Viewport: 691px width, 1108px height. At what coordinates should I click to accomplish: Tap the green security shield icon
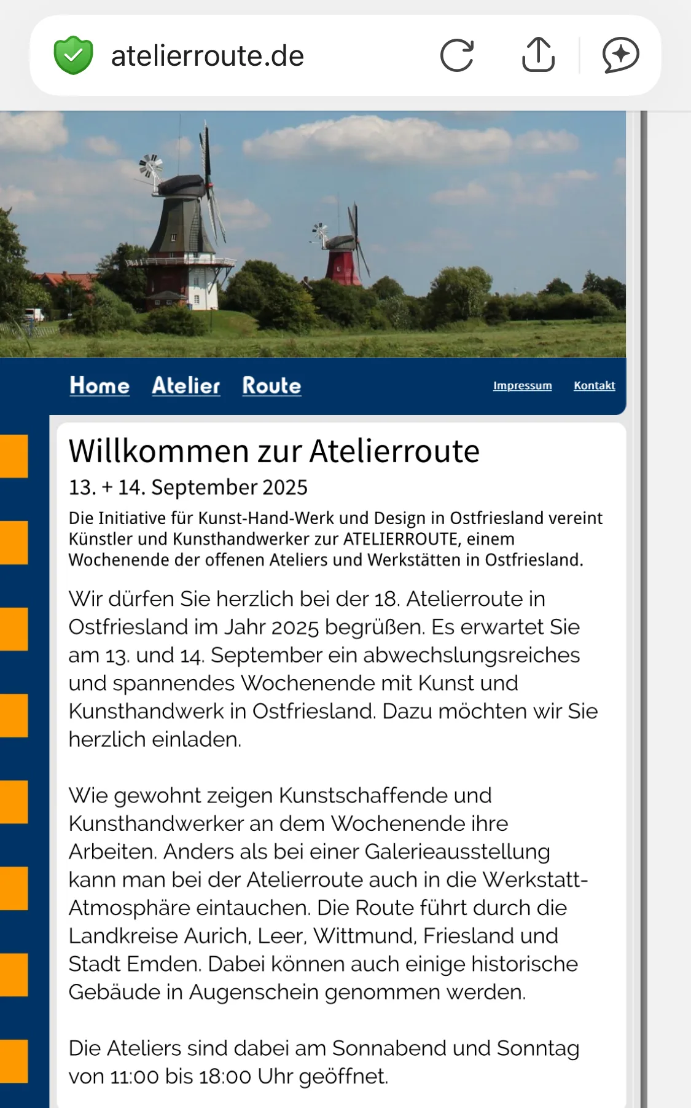(73, 55)
